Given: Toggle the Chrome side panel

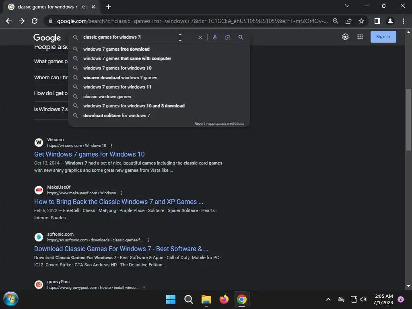Looking at the screenshot, I should tap(377, 21).
